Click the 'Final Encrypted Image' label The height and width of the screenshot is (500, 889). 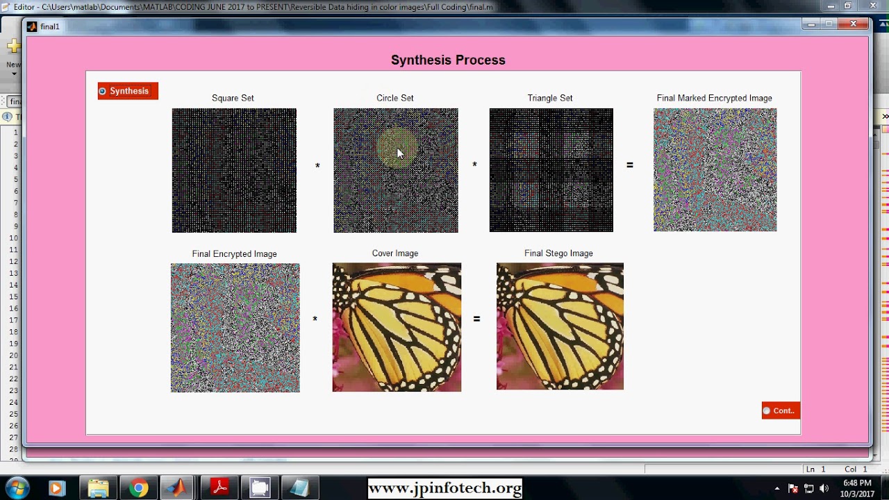235,253
